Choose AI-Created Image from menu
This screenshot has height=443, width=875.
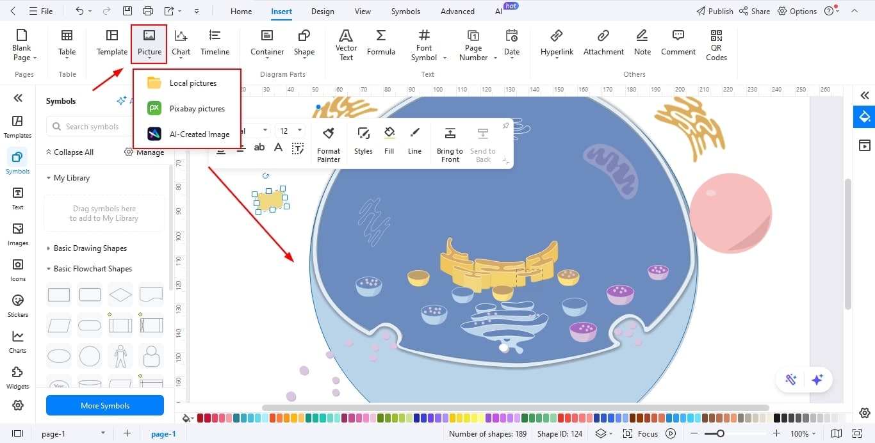pos(187,134)
